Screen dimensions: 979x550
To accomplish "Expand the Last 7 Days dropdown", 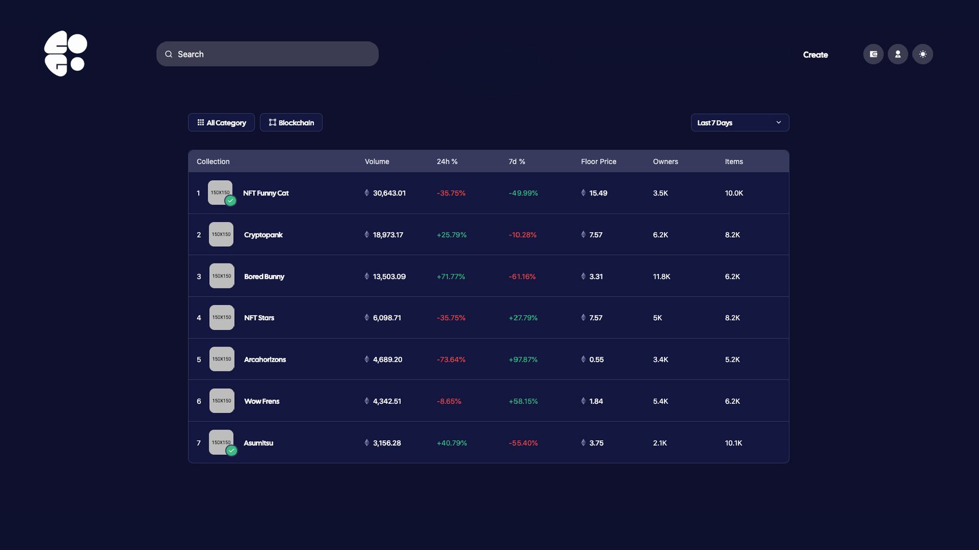I will [739, 123].
